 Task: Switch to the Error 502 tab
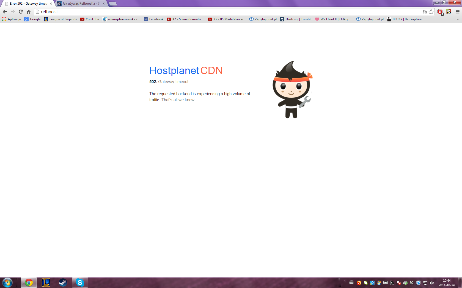28,4
